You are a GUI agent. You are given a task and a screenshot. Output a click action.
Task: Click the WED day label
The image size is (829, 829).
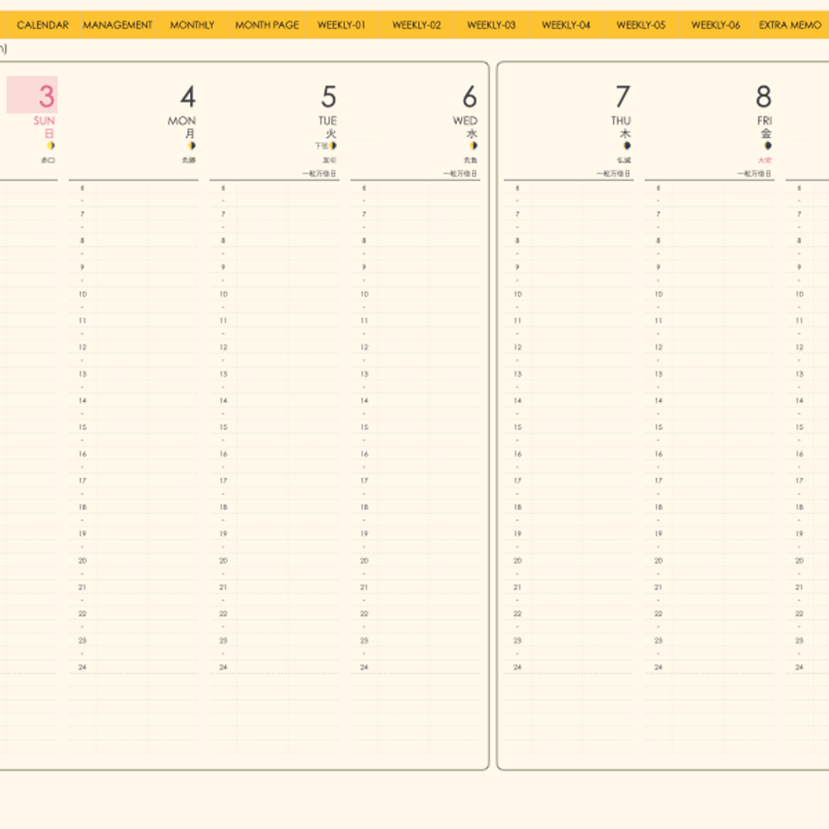coord(465,121)
